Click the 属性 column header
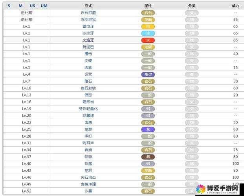This screenshot has width=244, height=196. coord(148,6)
